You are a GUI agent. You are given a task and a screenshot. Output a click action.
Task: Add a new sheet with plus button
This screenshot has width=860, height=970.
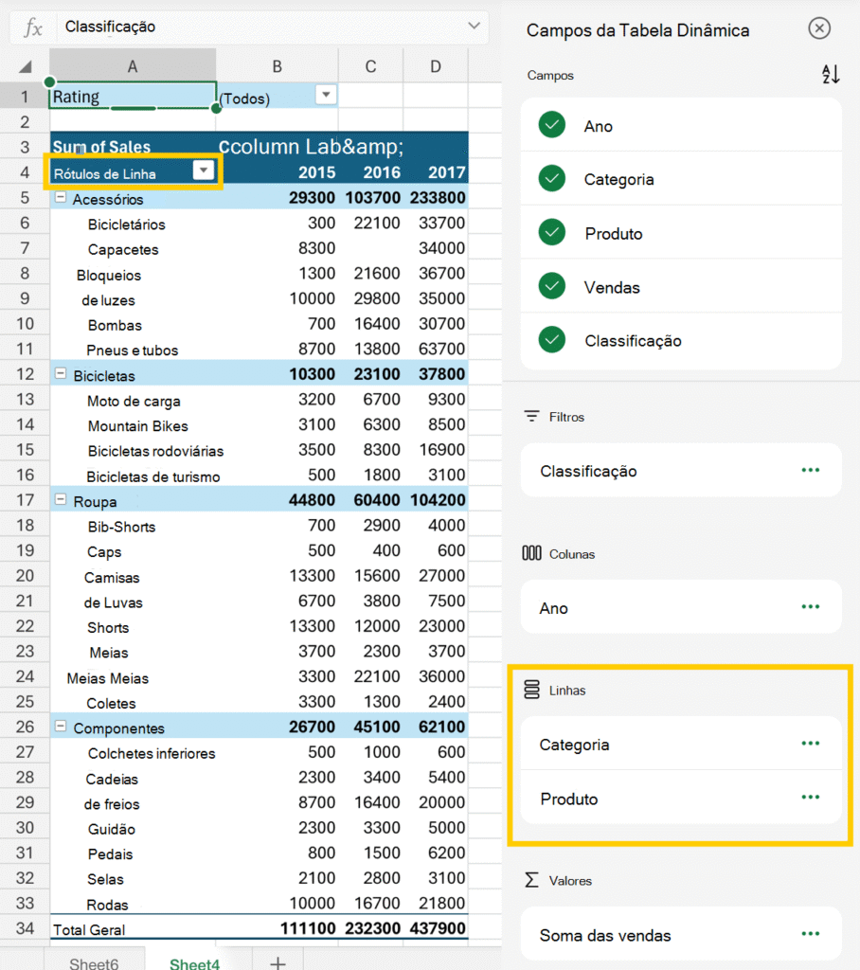(x=278, y=962)
